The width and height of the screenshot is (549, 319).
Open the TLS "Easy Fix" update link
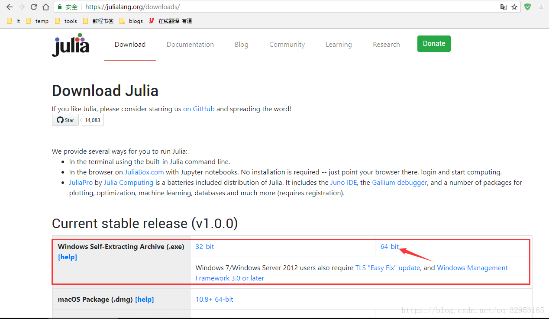tap(388, 268)
